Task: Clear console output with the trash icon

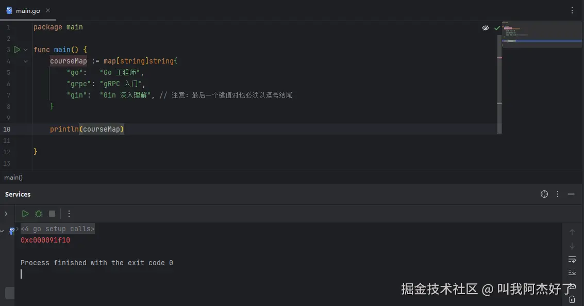Action: pyautogui.click(x=572, y=299)
